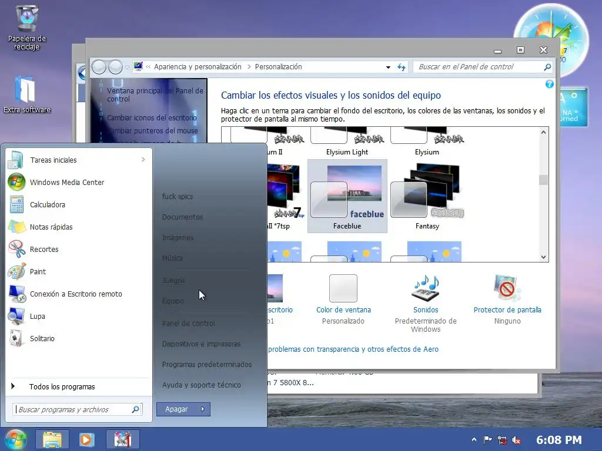Click the theme list scroll up arrow
Image resolution: width=602 pixels, height=451 pixels.
(x=543, y=132)
